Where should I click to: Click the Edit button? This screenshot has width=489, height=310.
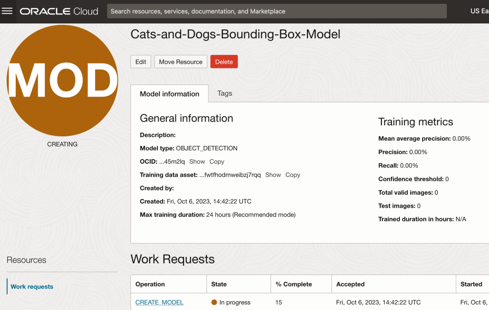pos(141,62)
